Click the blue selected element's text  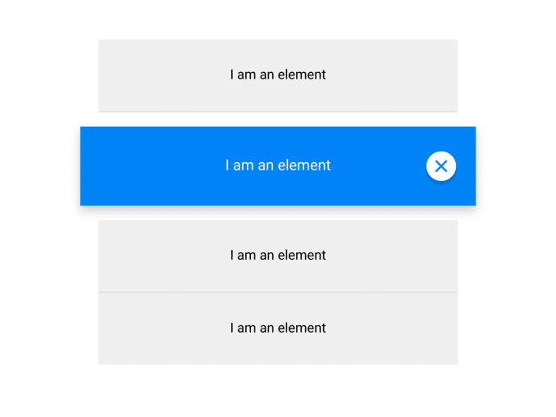pos(278,165)
